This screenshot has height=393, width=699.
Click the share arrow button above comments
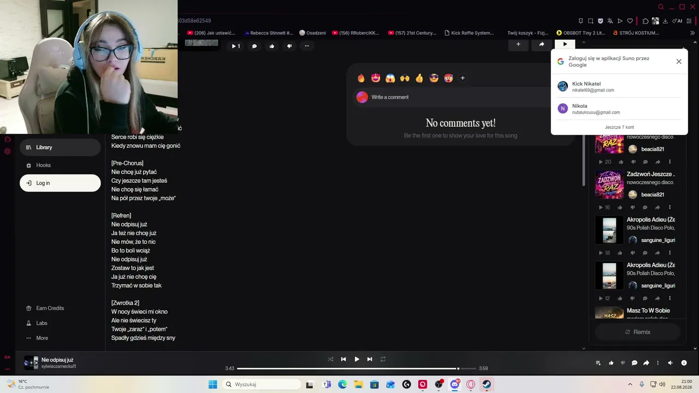pyautogui.click(x=542, y=44)
